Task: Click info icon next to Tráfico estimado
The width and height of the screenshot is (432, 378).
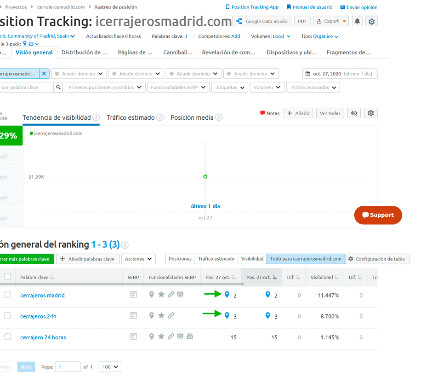Action: click(x=160, y=117)
